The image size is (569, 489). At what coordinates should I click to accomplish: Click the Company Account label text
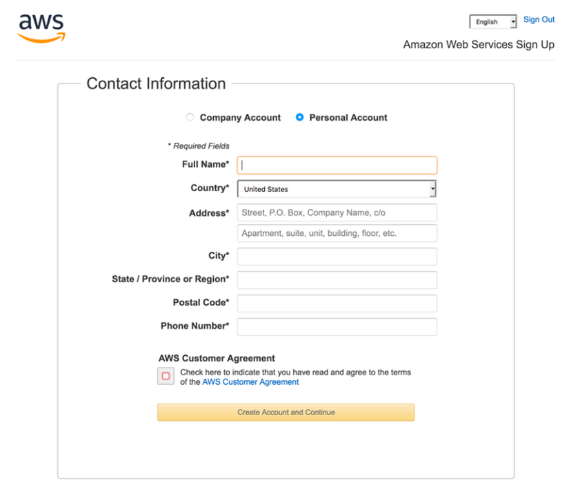coord(240,118)
